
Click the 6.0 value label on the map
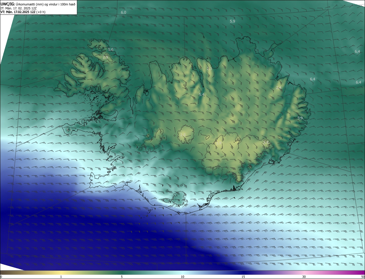123,13
